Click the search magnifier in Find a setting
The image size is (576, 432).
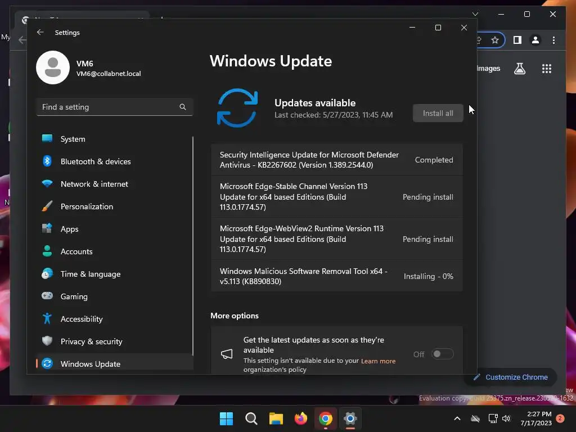(183, 107)
